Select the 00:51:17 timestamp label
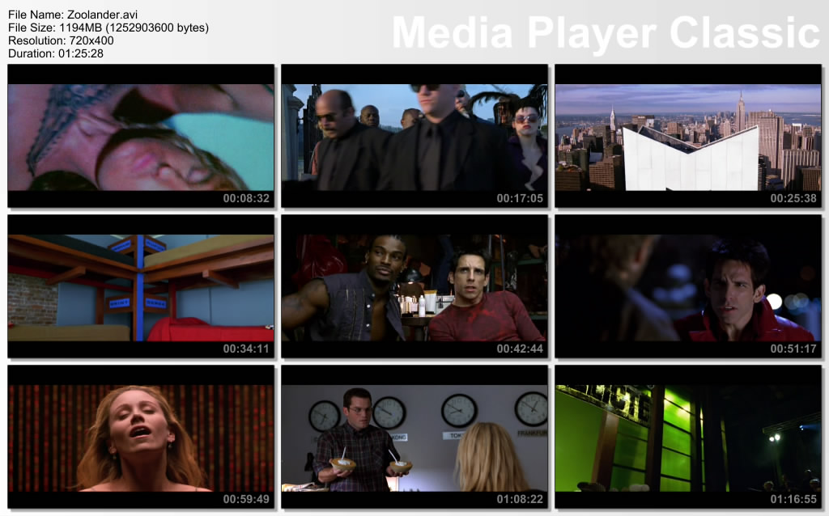This screenshot has height=516, width=829. (x=793, y=349)
